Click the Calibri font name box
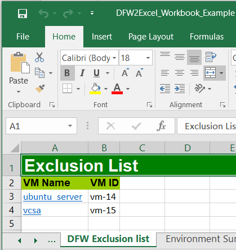 [86, 58]
